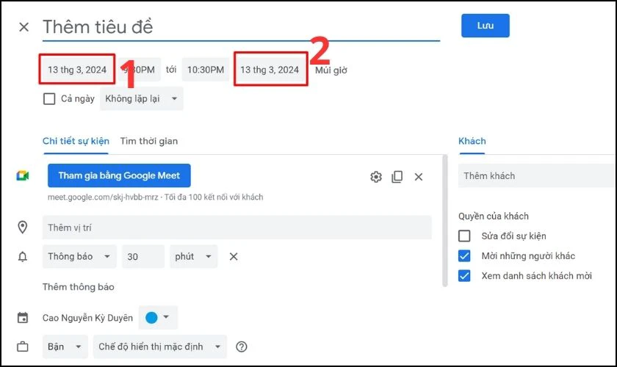This screenshot has width=617, height=367.
Task: Click the 30 notification minutes field
Action: 143,256
